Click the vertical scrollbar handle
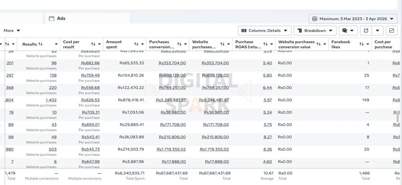The image size is (402, 185). 398,117
